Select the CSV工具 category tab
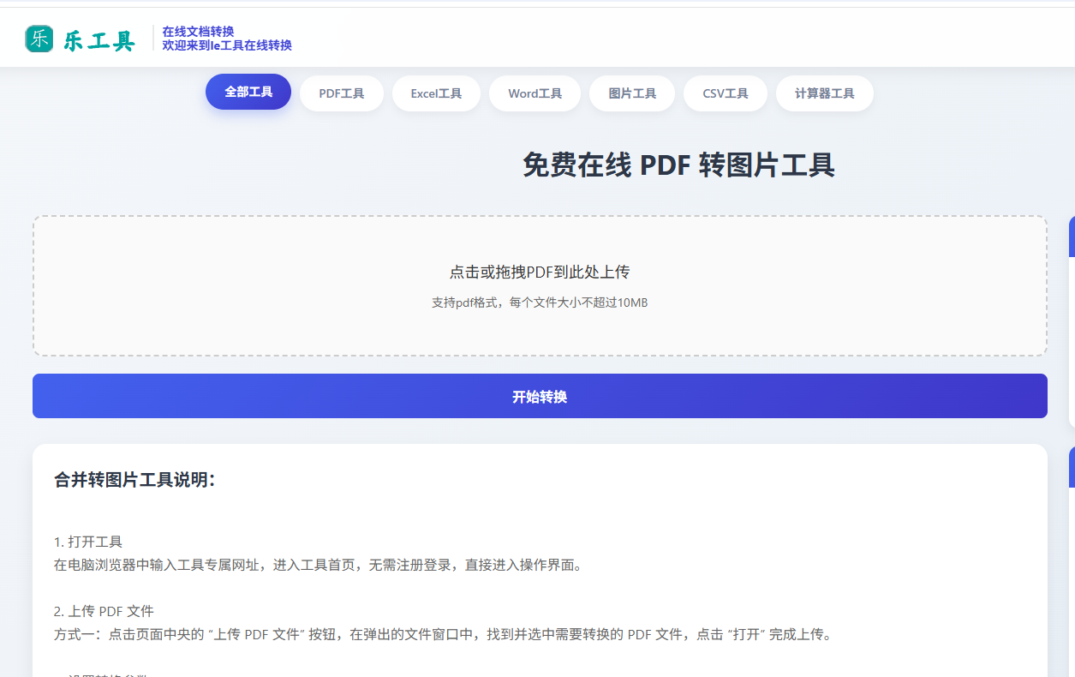Screen dimensions: 1075x677 tap(726, 93)
